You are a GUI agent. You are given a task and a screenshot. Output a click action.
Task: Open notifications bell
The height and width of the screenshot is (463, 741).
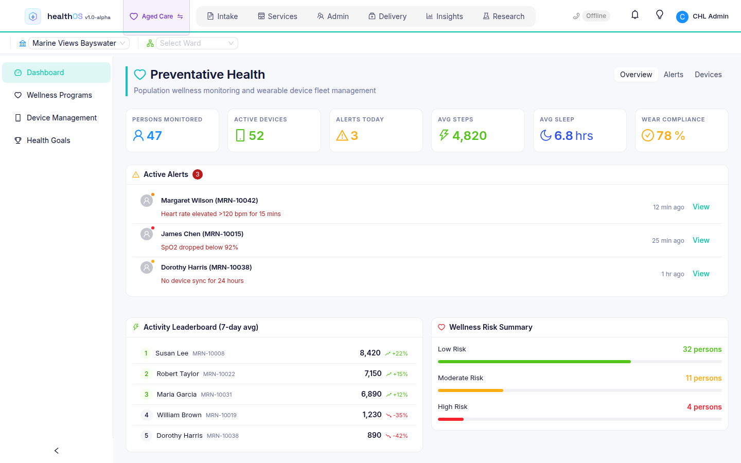click(635, 15)
